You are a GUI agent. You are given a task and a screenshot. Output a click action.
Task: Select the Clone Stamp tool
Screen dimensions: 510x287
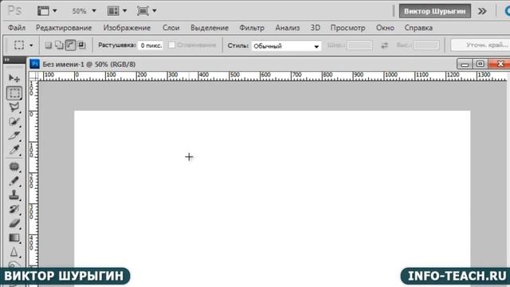click(14, 195)
